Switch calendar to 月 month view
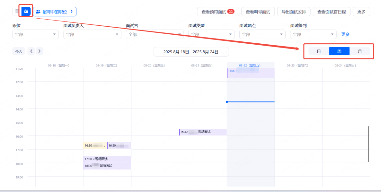This screenshot has height=192, width=381. [359, 51]
